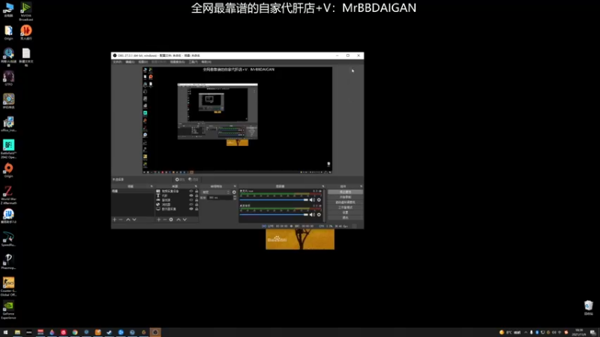Screen dimensions: 600x337
Task: Mute the 麦克风/Aux speaker icon
Action: [312, 200]
